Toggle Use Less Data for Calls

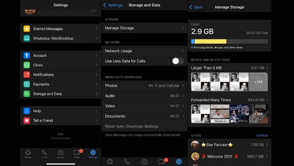point(178,61)
